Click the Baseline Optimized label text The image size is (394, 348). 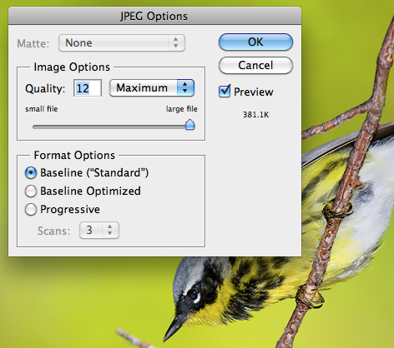(x=90, y=191)
